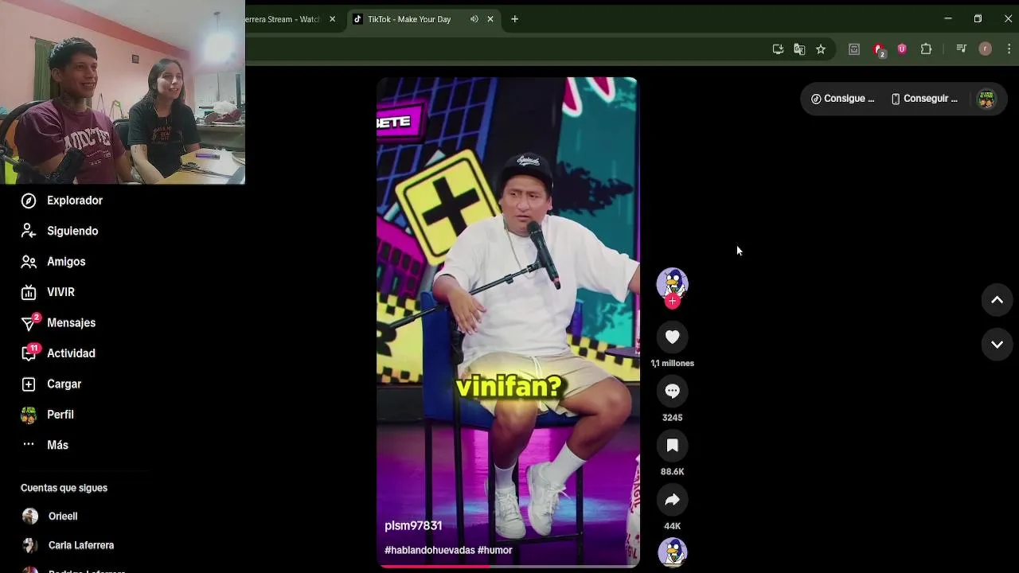The width and height of the screenshot is (1019, 573).
Task: Open Actividad notifications
Action: tap(71, 353)
